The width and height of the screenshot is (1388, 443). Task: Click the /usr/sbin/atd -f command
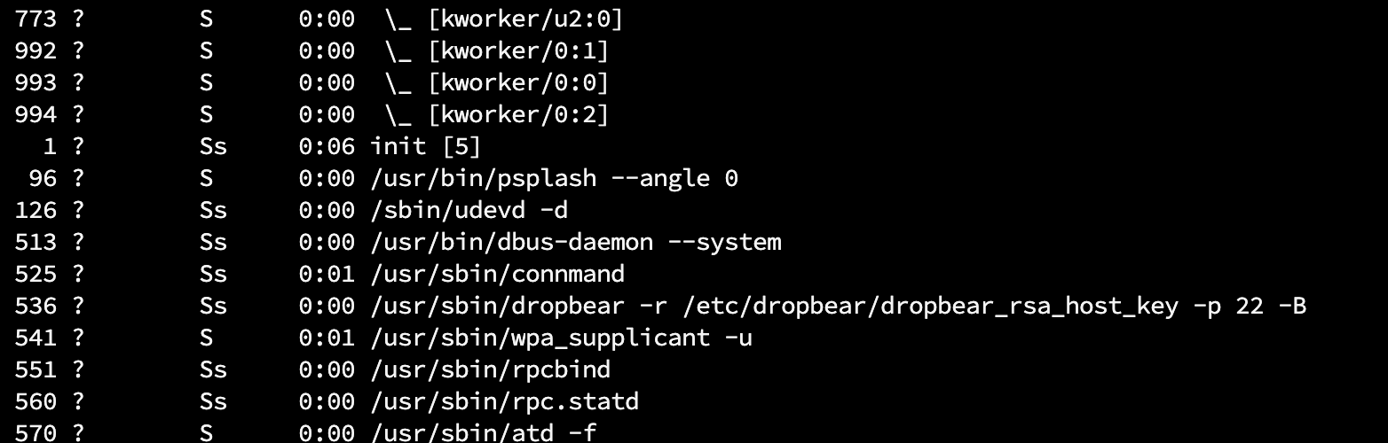490,433
